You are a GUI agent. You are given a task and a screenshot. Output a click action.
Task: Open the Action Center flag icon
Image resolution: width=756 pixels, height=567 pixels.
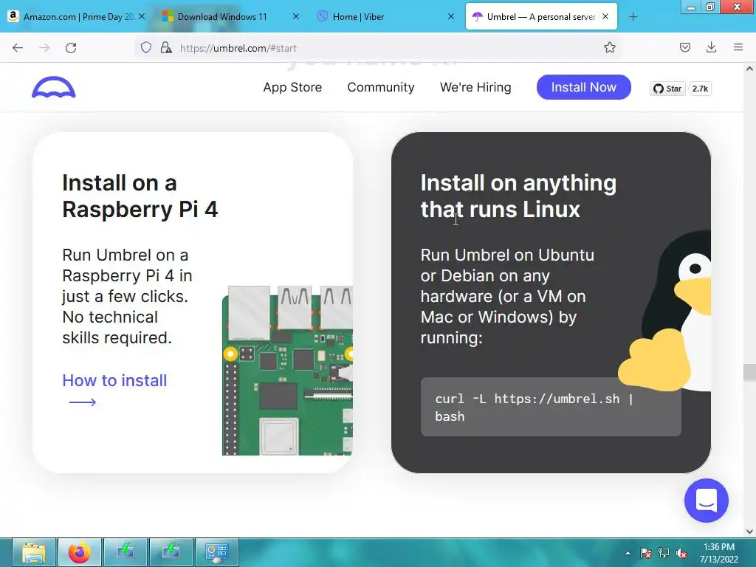[x=645, y=553]
